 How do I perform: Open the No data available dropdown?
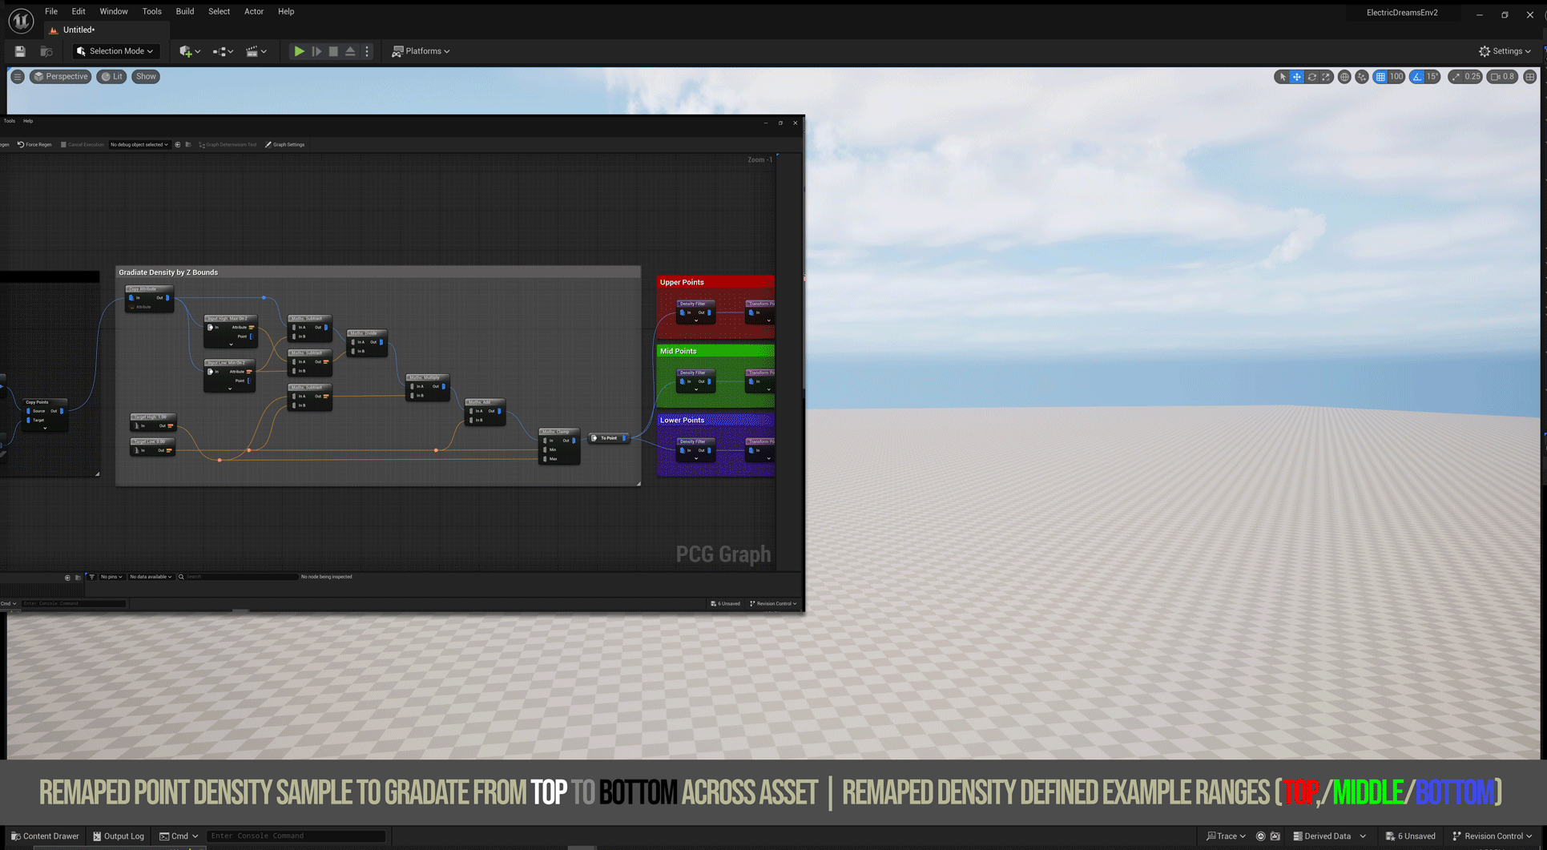151,577
